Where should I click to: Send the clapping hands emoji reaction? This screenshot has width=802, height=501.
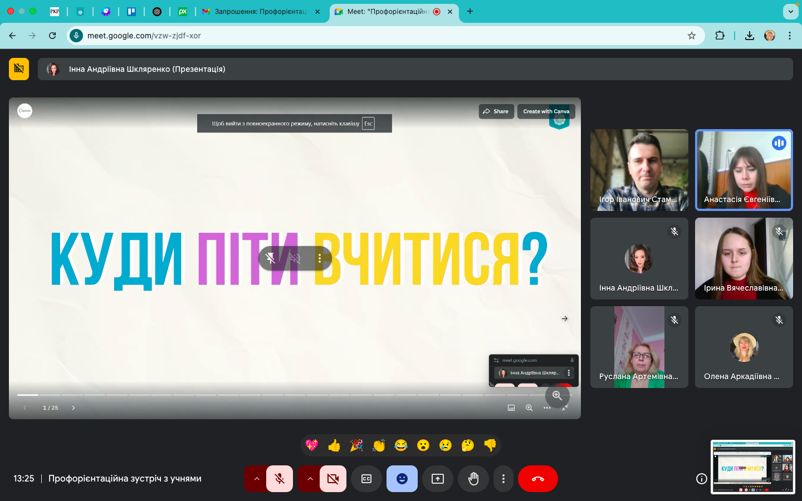379,445
